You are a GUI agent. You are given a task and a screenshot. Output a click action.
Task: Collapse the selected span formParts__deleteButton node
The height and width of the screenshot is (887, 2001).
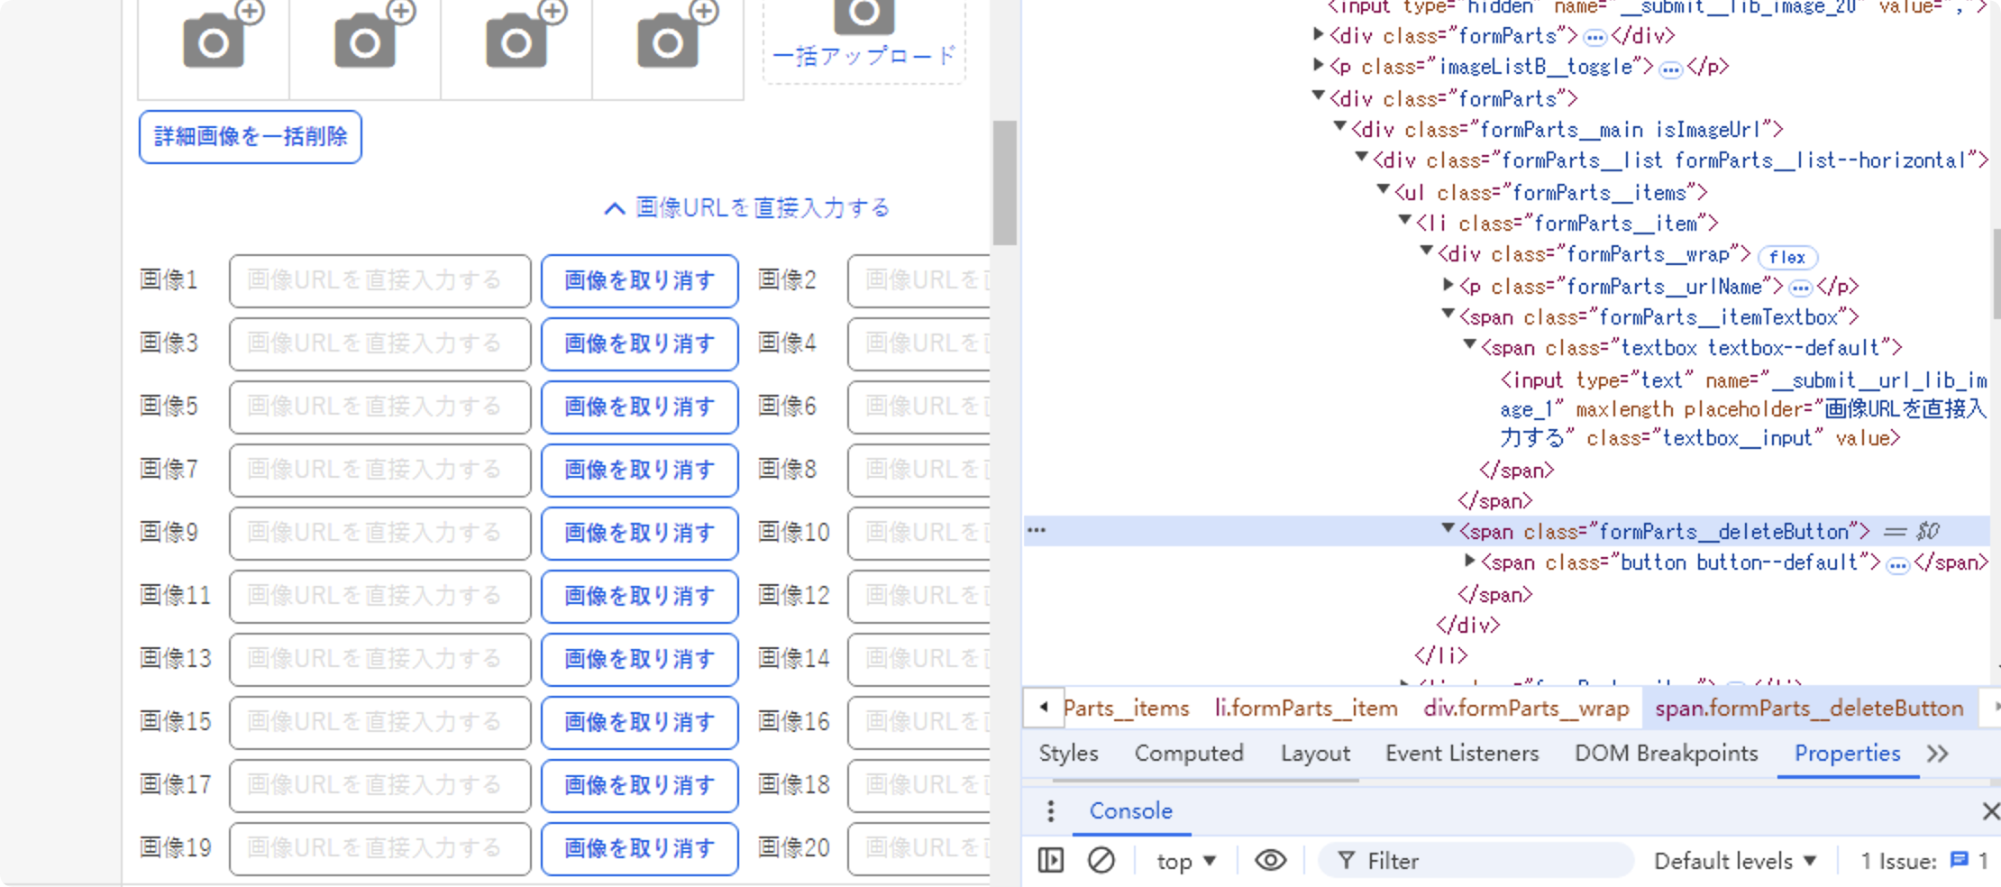click(x=1448, y=529)
